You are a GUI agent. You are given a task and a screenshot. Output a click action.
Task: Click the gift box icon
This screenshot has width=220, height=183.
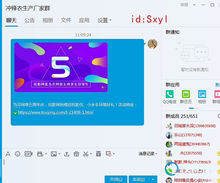coord(76,154)
